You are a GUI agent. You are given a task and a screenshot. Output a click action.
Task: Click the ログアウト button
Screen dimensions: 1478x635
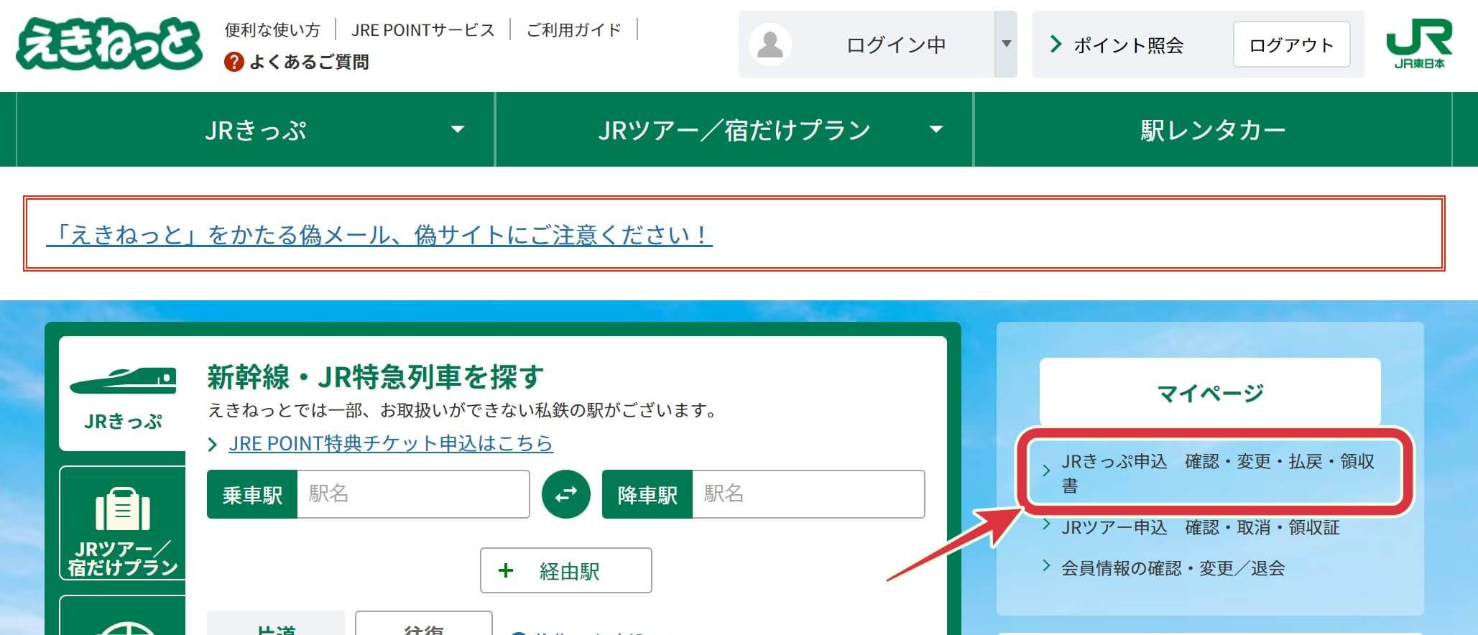pyautogui.click(x=1291, y=45)
